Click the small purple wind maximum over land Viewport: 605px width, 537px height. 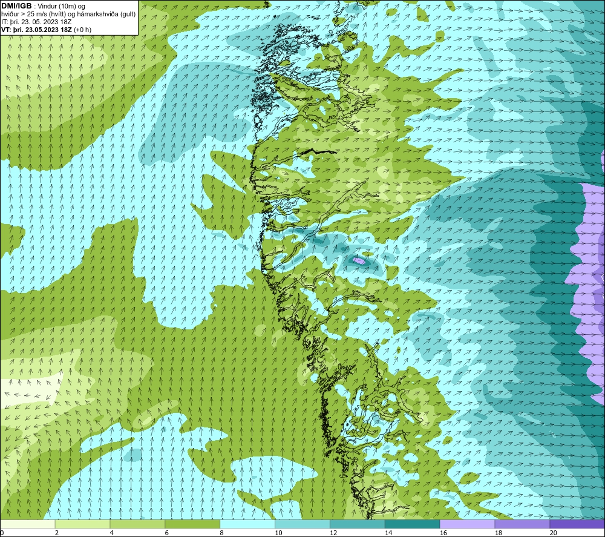tap(359, 260)
